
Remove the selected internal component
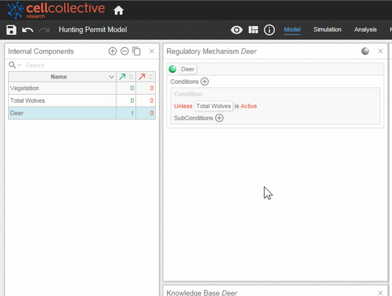coord(125,51)
